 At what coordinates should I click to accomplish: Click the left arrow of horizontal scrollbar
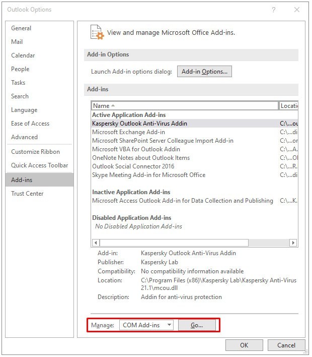tap(96, 243)
